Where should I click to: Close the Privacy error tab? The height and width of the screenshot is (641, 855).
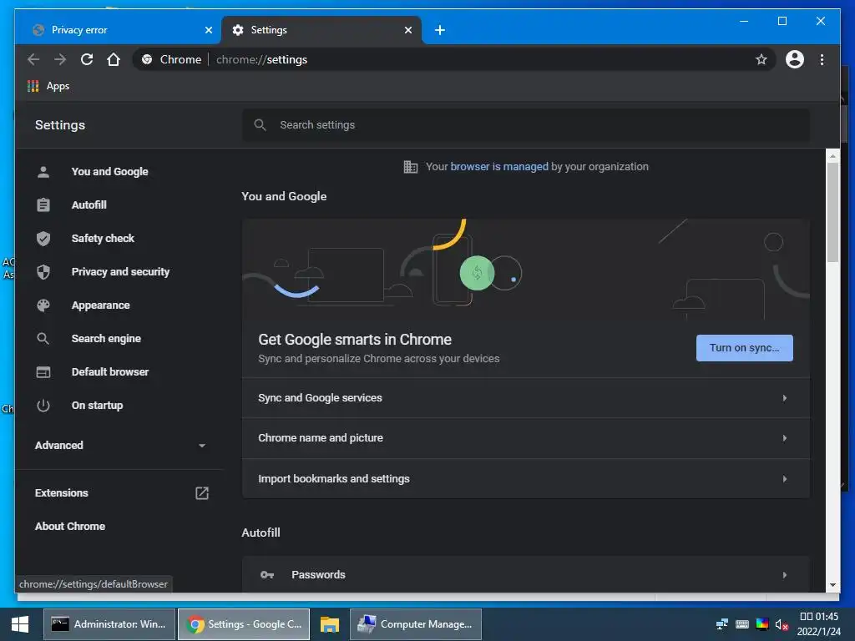pos(208,30)
